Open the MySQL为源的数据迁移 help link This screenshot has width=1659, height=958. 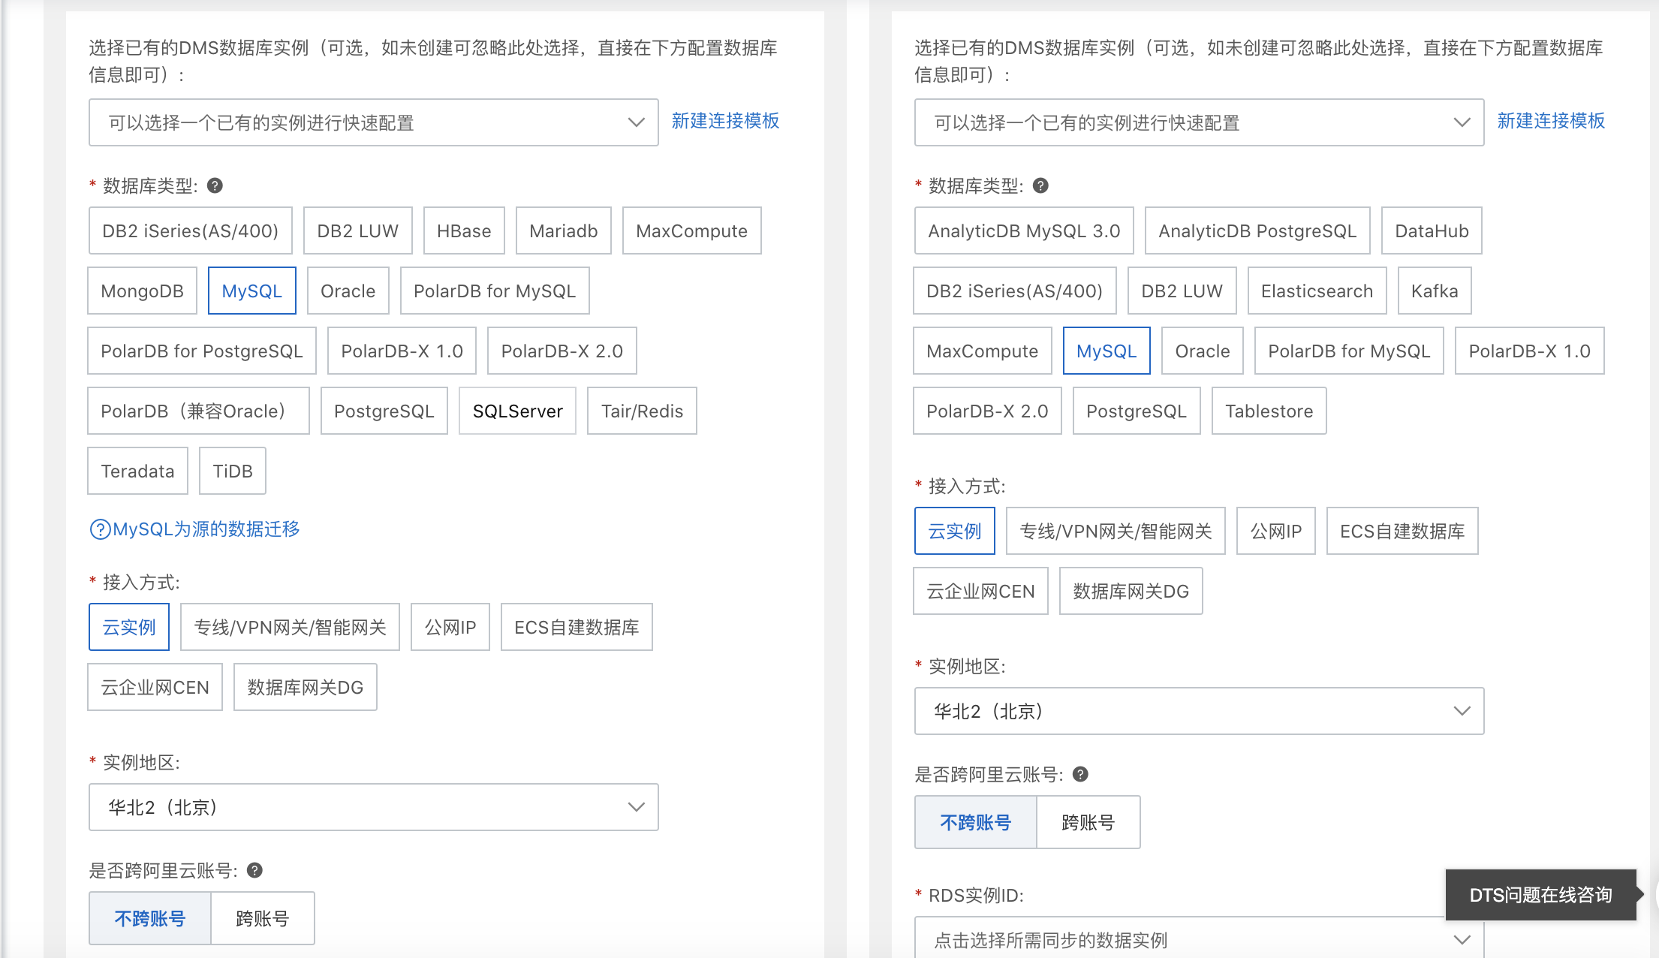[x=194, y=529]
